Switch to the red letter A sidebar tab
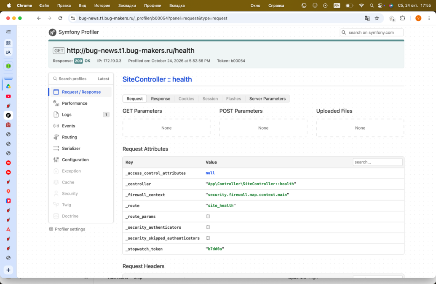The height and width of the screenshot is (284, 436). click(x=8, y=230)
